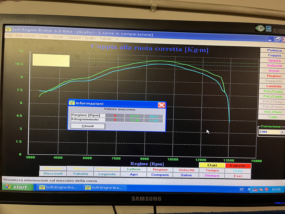285x214 pixels.
Task: Click the tray icon next to the network icon
Action: click(261, 189)
